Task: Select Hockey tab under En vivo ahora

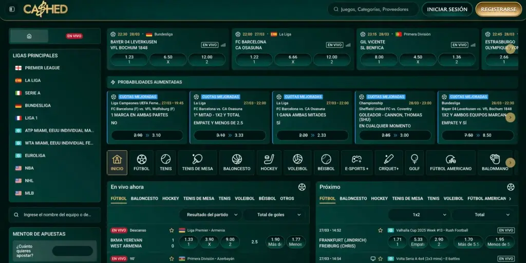Action: [x=171, y=198]
